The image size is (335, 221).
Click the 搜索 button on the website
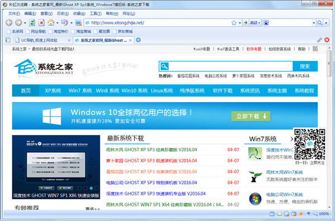point(305,66)
